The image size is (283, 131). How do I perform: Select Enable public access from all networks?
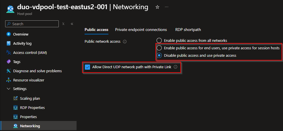pyautogui.click(x=159, y=40)
